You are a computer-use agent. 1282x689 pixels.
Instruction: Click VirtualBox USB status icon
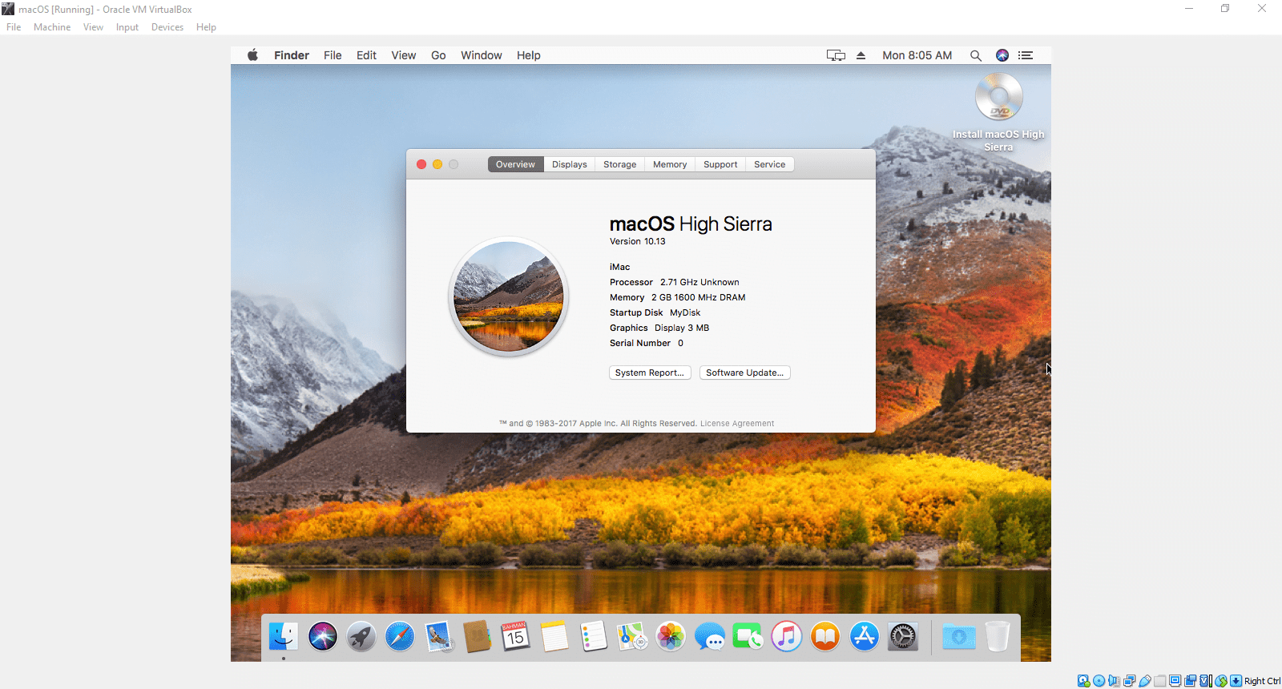click(1145, 681)
